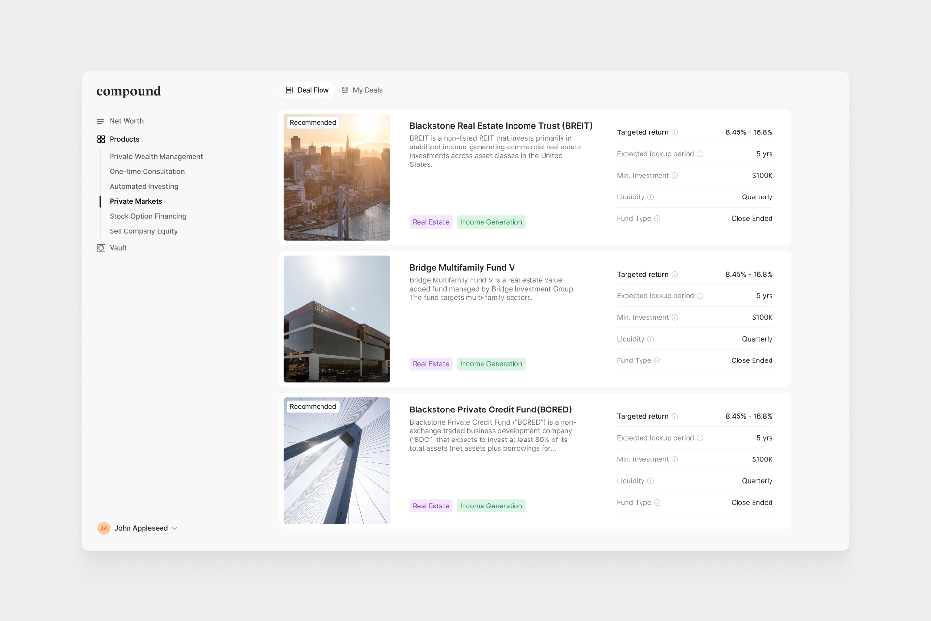Open Stock Option Financing
931x621 pixels.
tap(148, 216)
